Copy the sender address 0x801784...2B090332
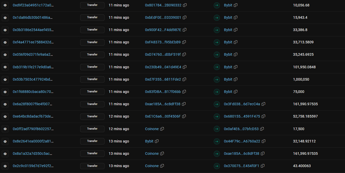Image resolution: width=345 pixels, height=173 pixels. (x=185, y=5)
